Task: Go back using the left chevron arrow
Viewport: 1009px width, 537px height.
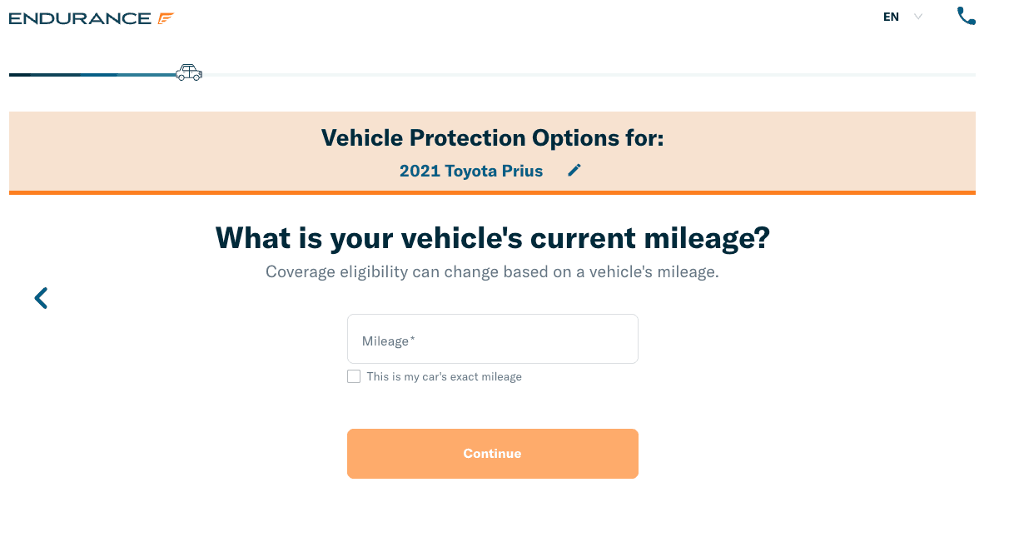Action: [x=41, y=298]
